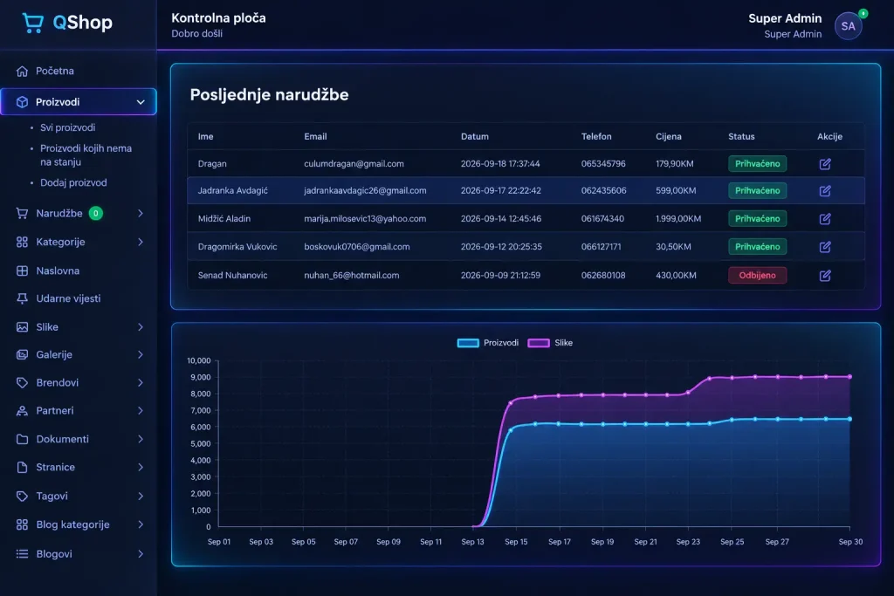Edit Senad Nuhanovic's order via edit icon
Image resolution: width=894 pixels, height=596 pixels.
(825, 276)
